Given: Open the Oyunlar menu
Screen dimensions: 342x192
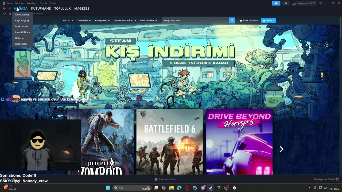Looking at the screenshot, I should point(44,3).
